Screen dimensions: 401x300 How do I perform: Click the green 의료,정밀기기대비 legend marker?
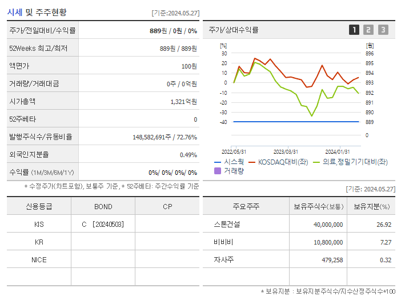coord(316,162)
